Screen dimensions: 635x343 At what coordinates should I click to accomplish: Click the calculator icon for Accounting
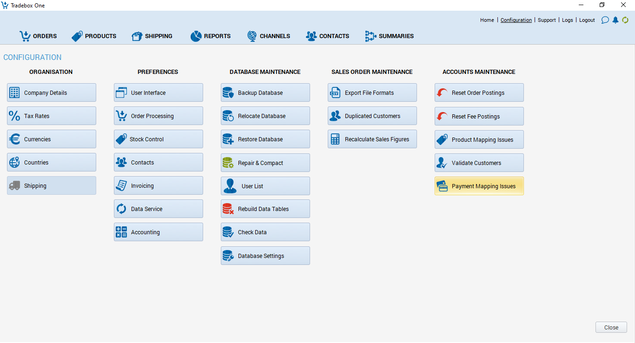click(121, 232)
